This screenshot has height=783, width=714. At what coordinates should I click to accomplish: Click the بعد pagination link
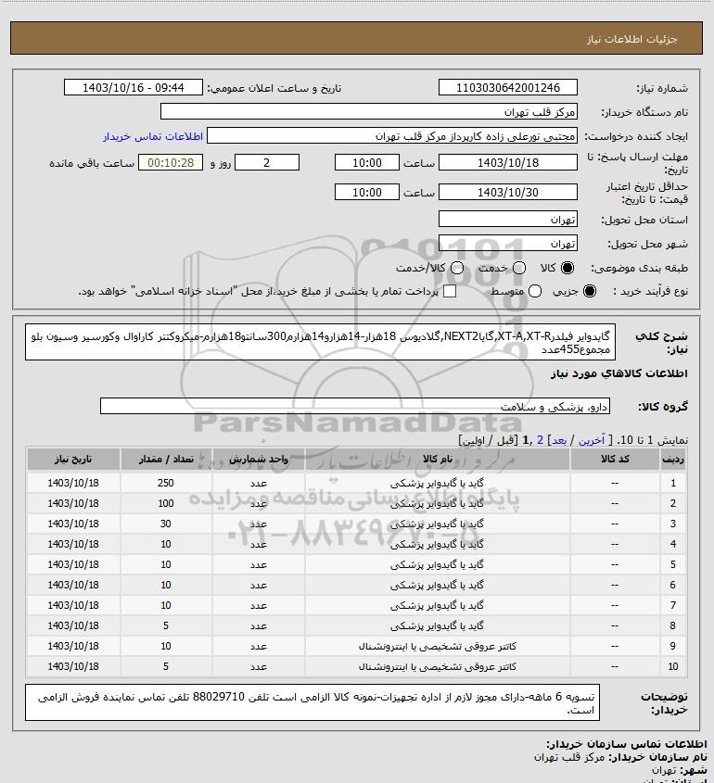pyautogui.click(x=558, y=440)
